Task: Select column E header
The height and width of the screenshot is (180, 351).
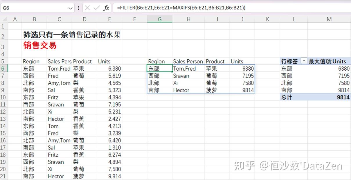Action: [109, 19]
